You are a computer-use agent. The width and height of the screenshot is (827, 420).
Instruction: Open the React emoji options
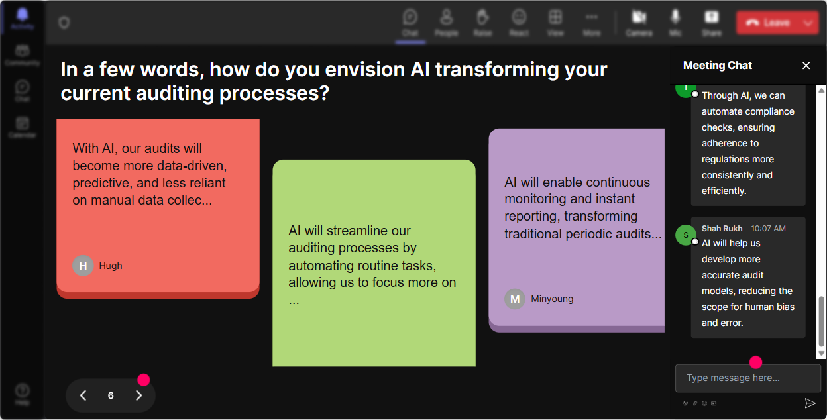519,23
